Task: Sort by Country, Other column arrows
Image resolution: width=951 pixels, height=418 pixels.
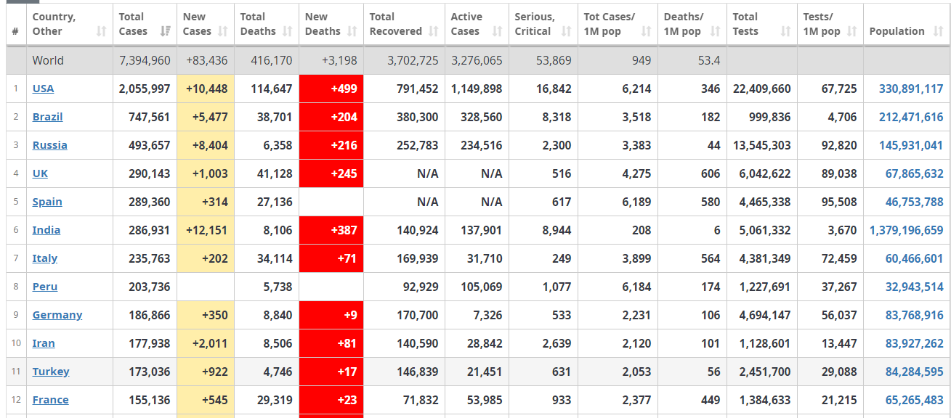Action: pyautogui.click(x=101, y=31)
